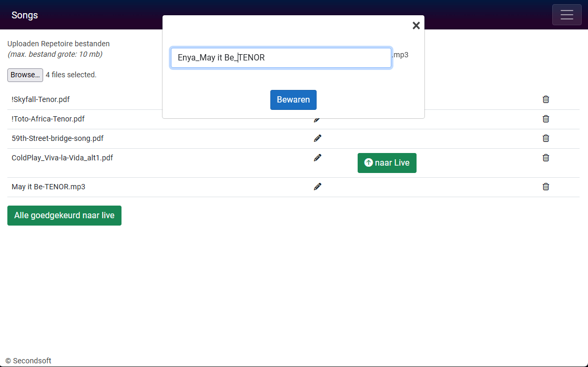Edit the name of May it Be-TENOR.mp3
The image size is (588, 367).
(318, 187)
